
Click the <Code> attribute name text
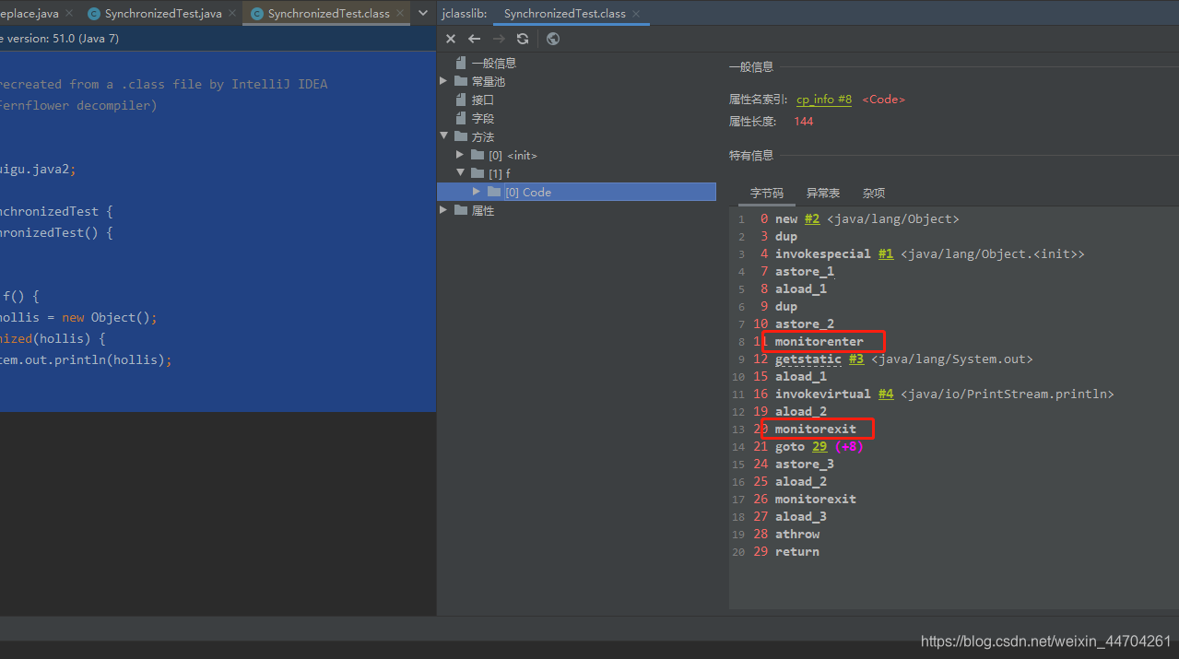click(883, 100)
